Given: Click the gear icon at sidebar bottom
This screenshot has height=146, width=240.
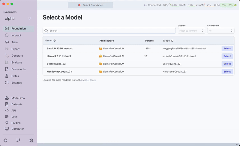Looking at the screenshot, I should click(31, 141).
